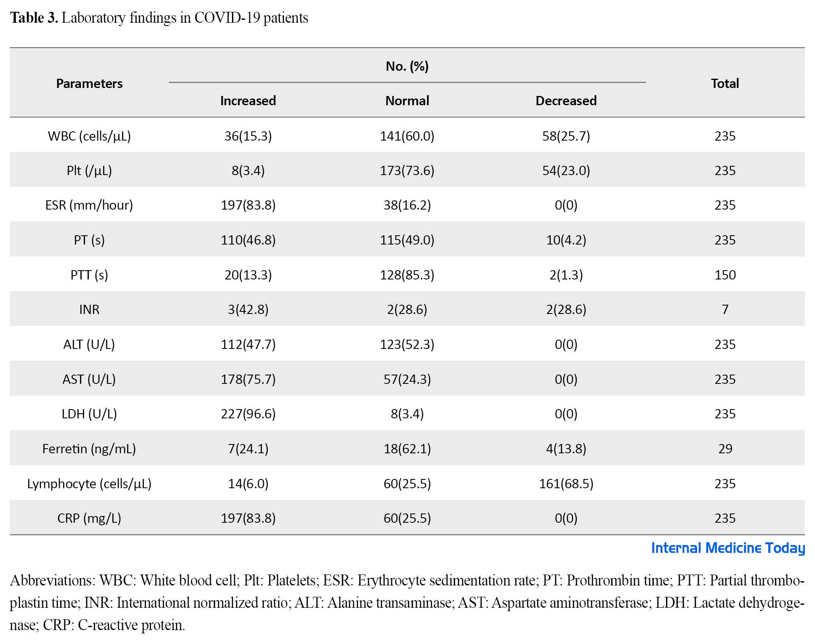Click the Increased column header

tap(248, 101)
